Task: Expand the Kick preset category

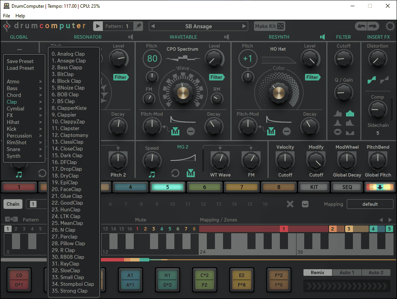Action: click(24, 129)
